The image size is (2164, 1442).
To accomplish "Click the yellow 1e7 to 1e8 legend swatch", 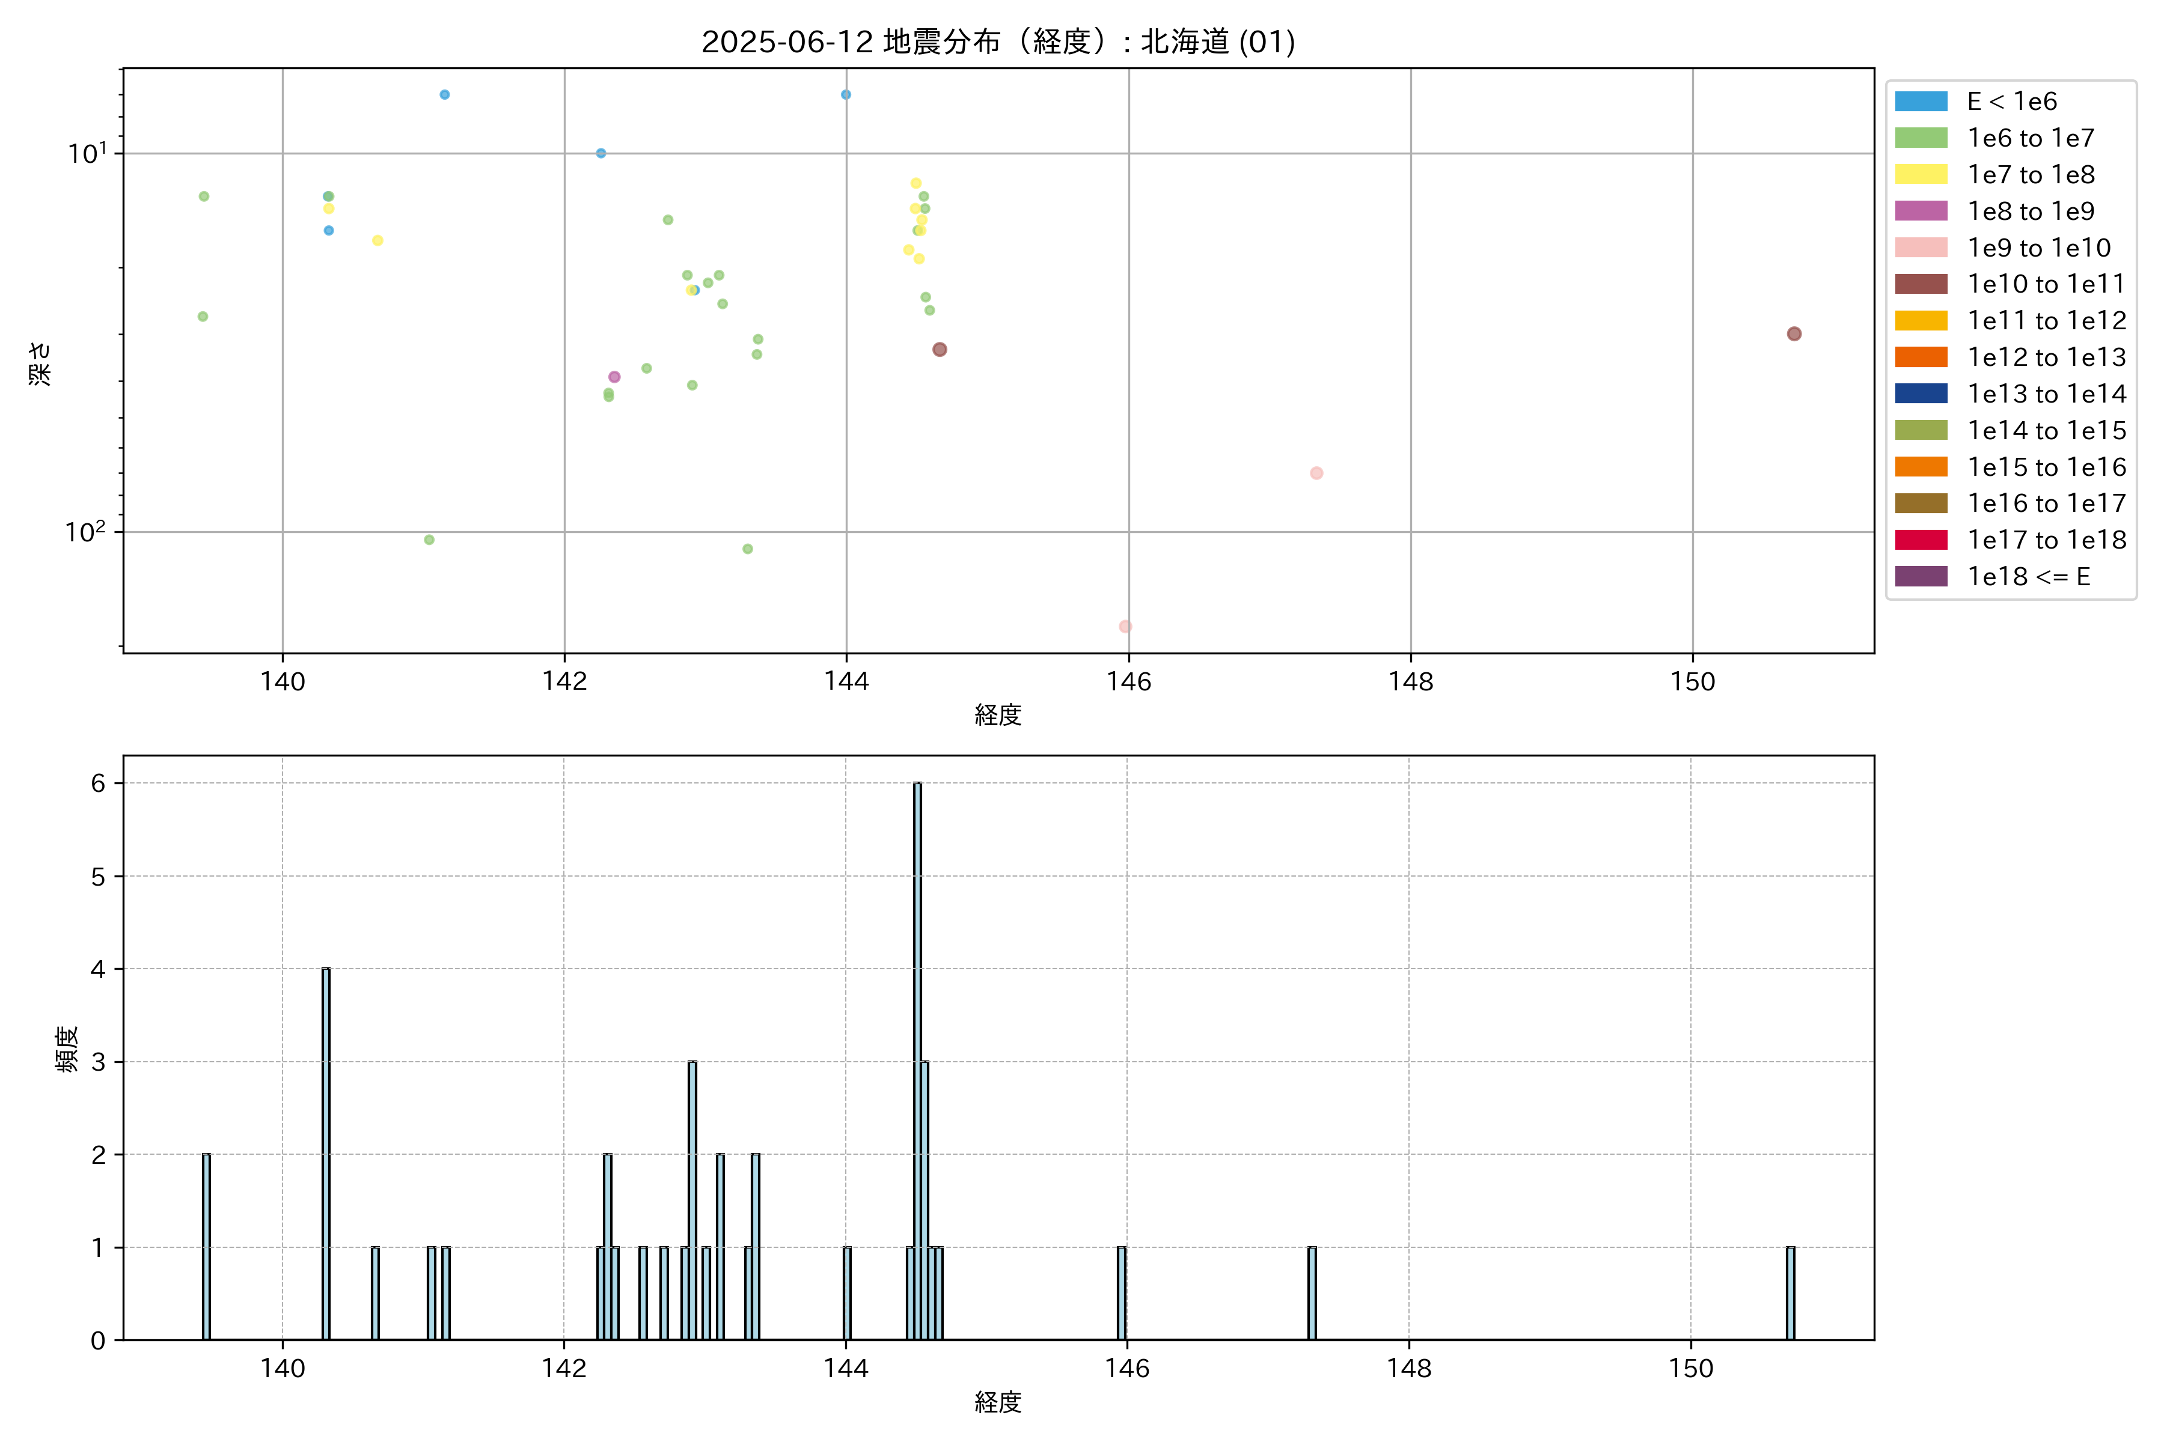I will pyautogui.click(x=1920, y=175).
